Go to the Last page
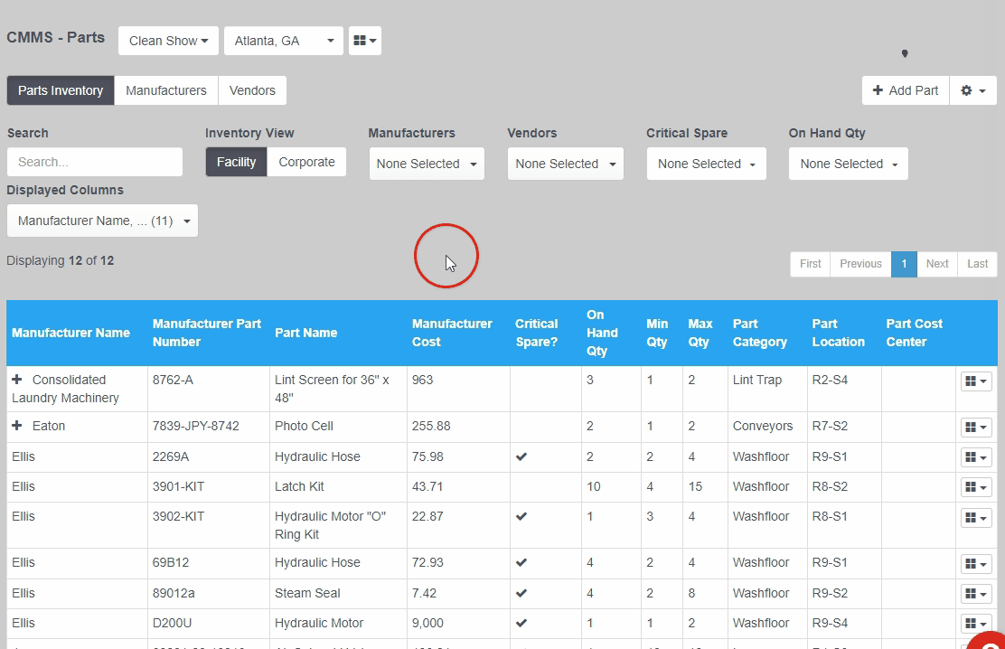1005x649 pixels. click(x=978, y=264)
